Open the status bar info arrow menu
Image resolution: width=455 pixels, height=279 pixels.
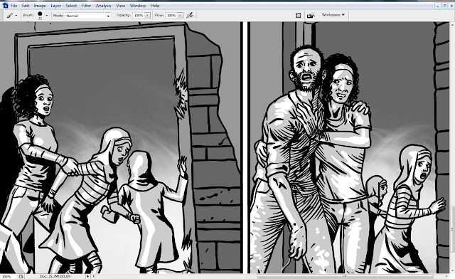coord(88,276)
